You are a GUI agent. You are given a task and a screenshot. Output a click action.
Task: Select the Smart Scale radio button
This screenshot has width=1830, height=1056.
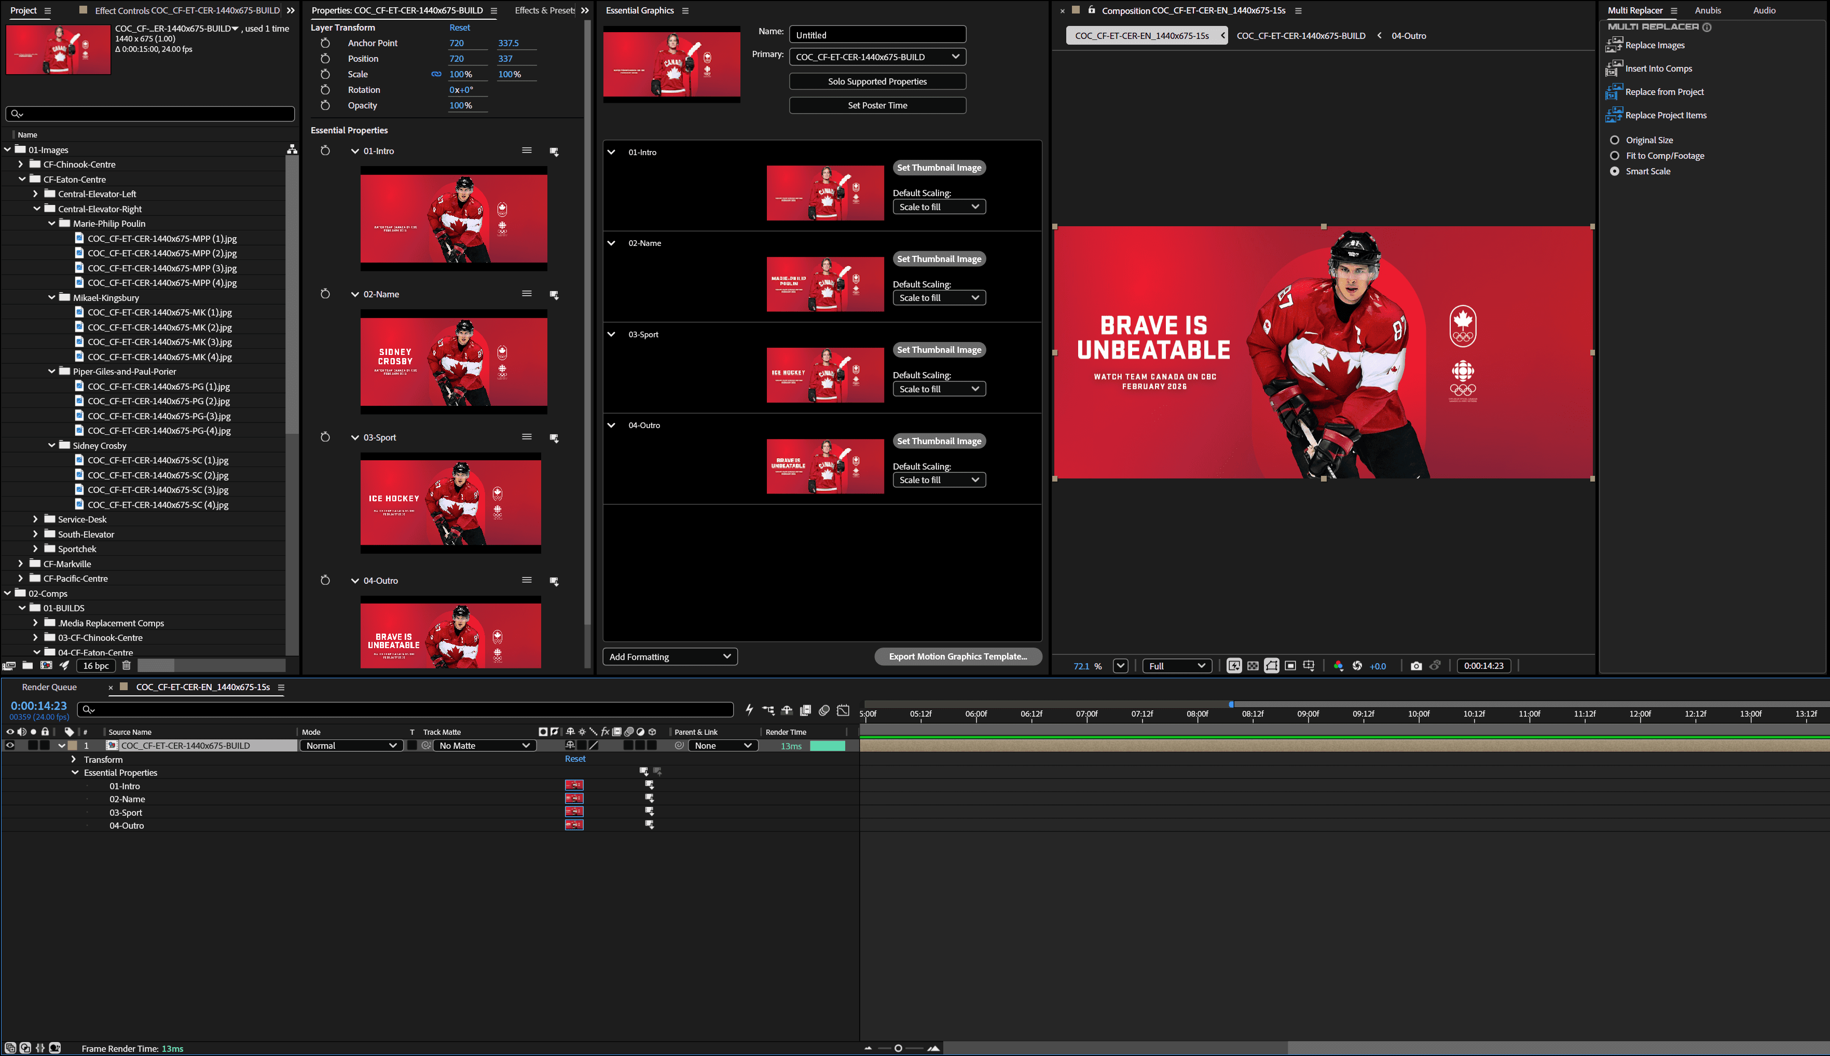pyautogui.click(x=1615, y=171)
